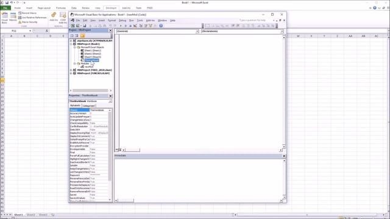Image resolution: width=390 pixels, height=219 pixels.
Task: Click the Reset stop icon
Action: click(130, 26)
